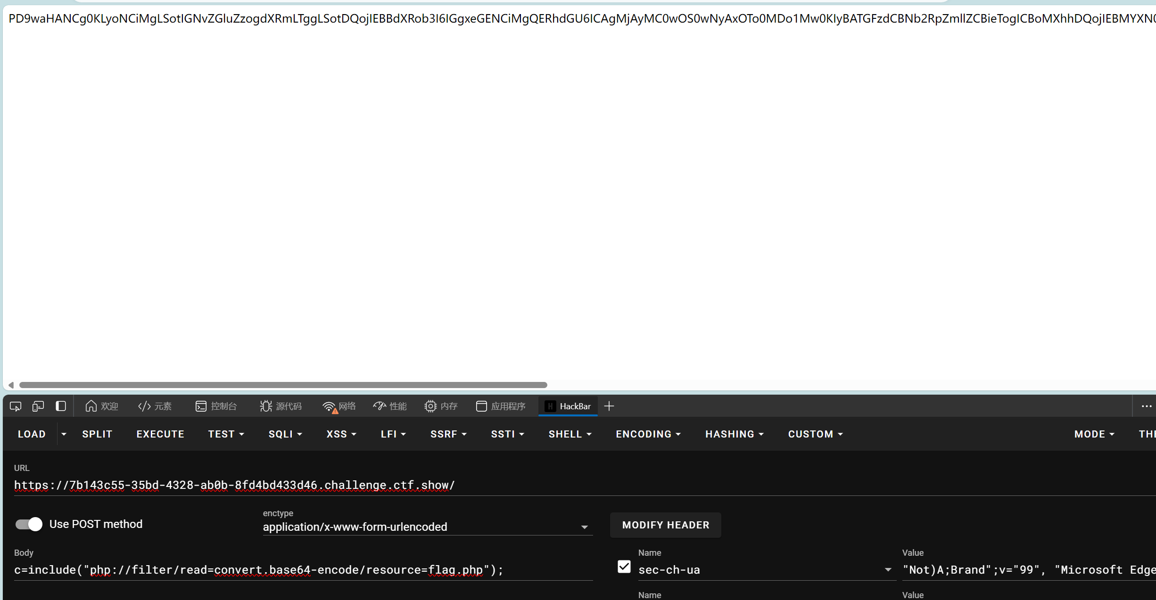Toggle device emulation icon
1156x600 pixels.
(38, 406)
